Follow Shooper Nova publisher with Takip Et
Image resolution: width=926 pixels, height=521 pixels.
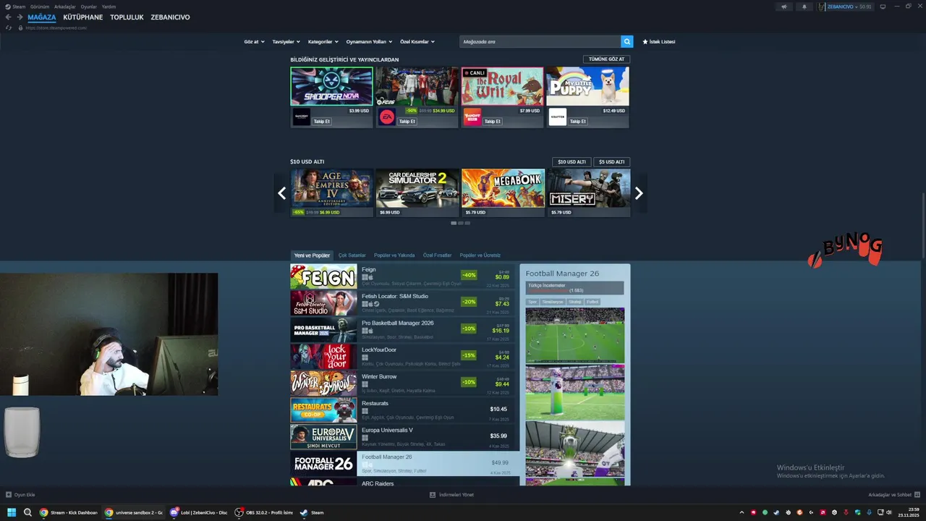click(x=322, y=122)
